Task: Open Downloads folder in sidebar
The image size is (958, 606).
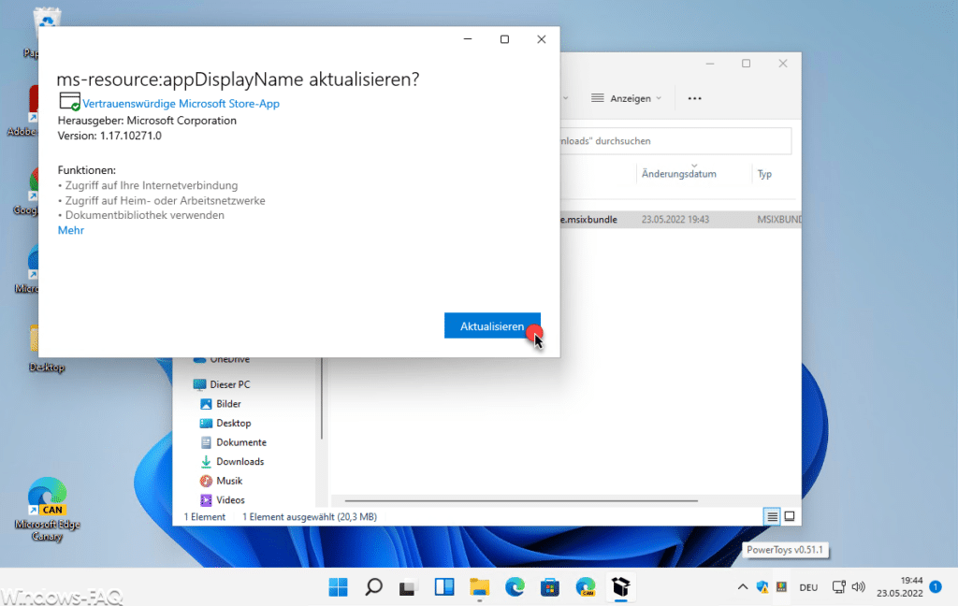Action: coord(240,461)
